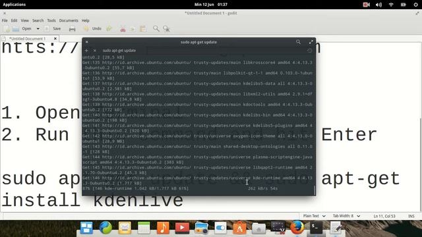Create a new document in gedit toolbar
Viewport: 422px width, 237px height.
coord(7,29)
